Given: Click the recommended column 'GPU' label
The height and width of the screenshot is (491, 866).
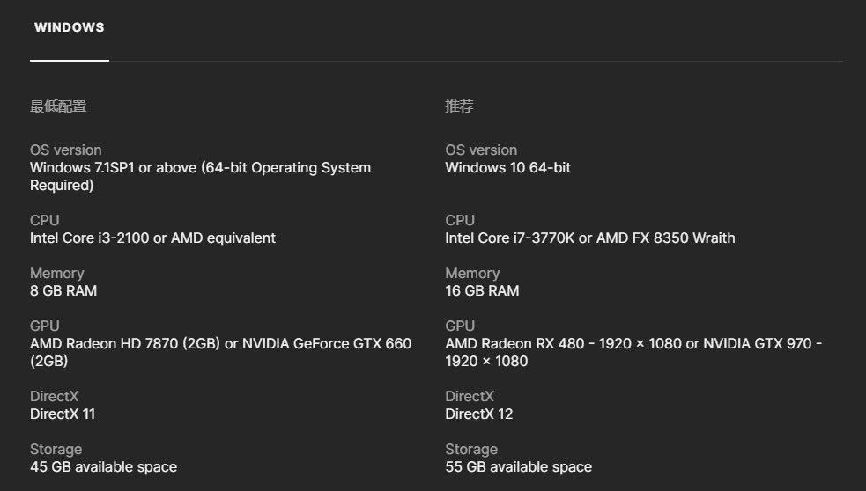Looking at the screenshot, I should tap(460, 326).
